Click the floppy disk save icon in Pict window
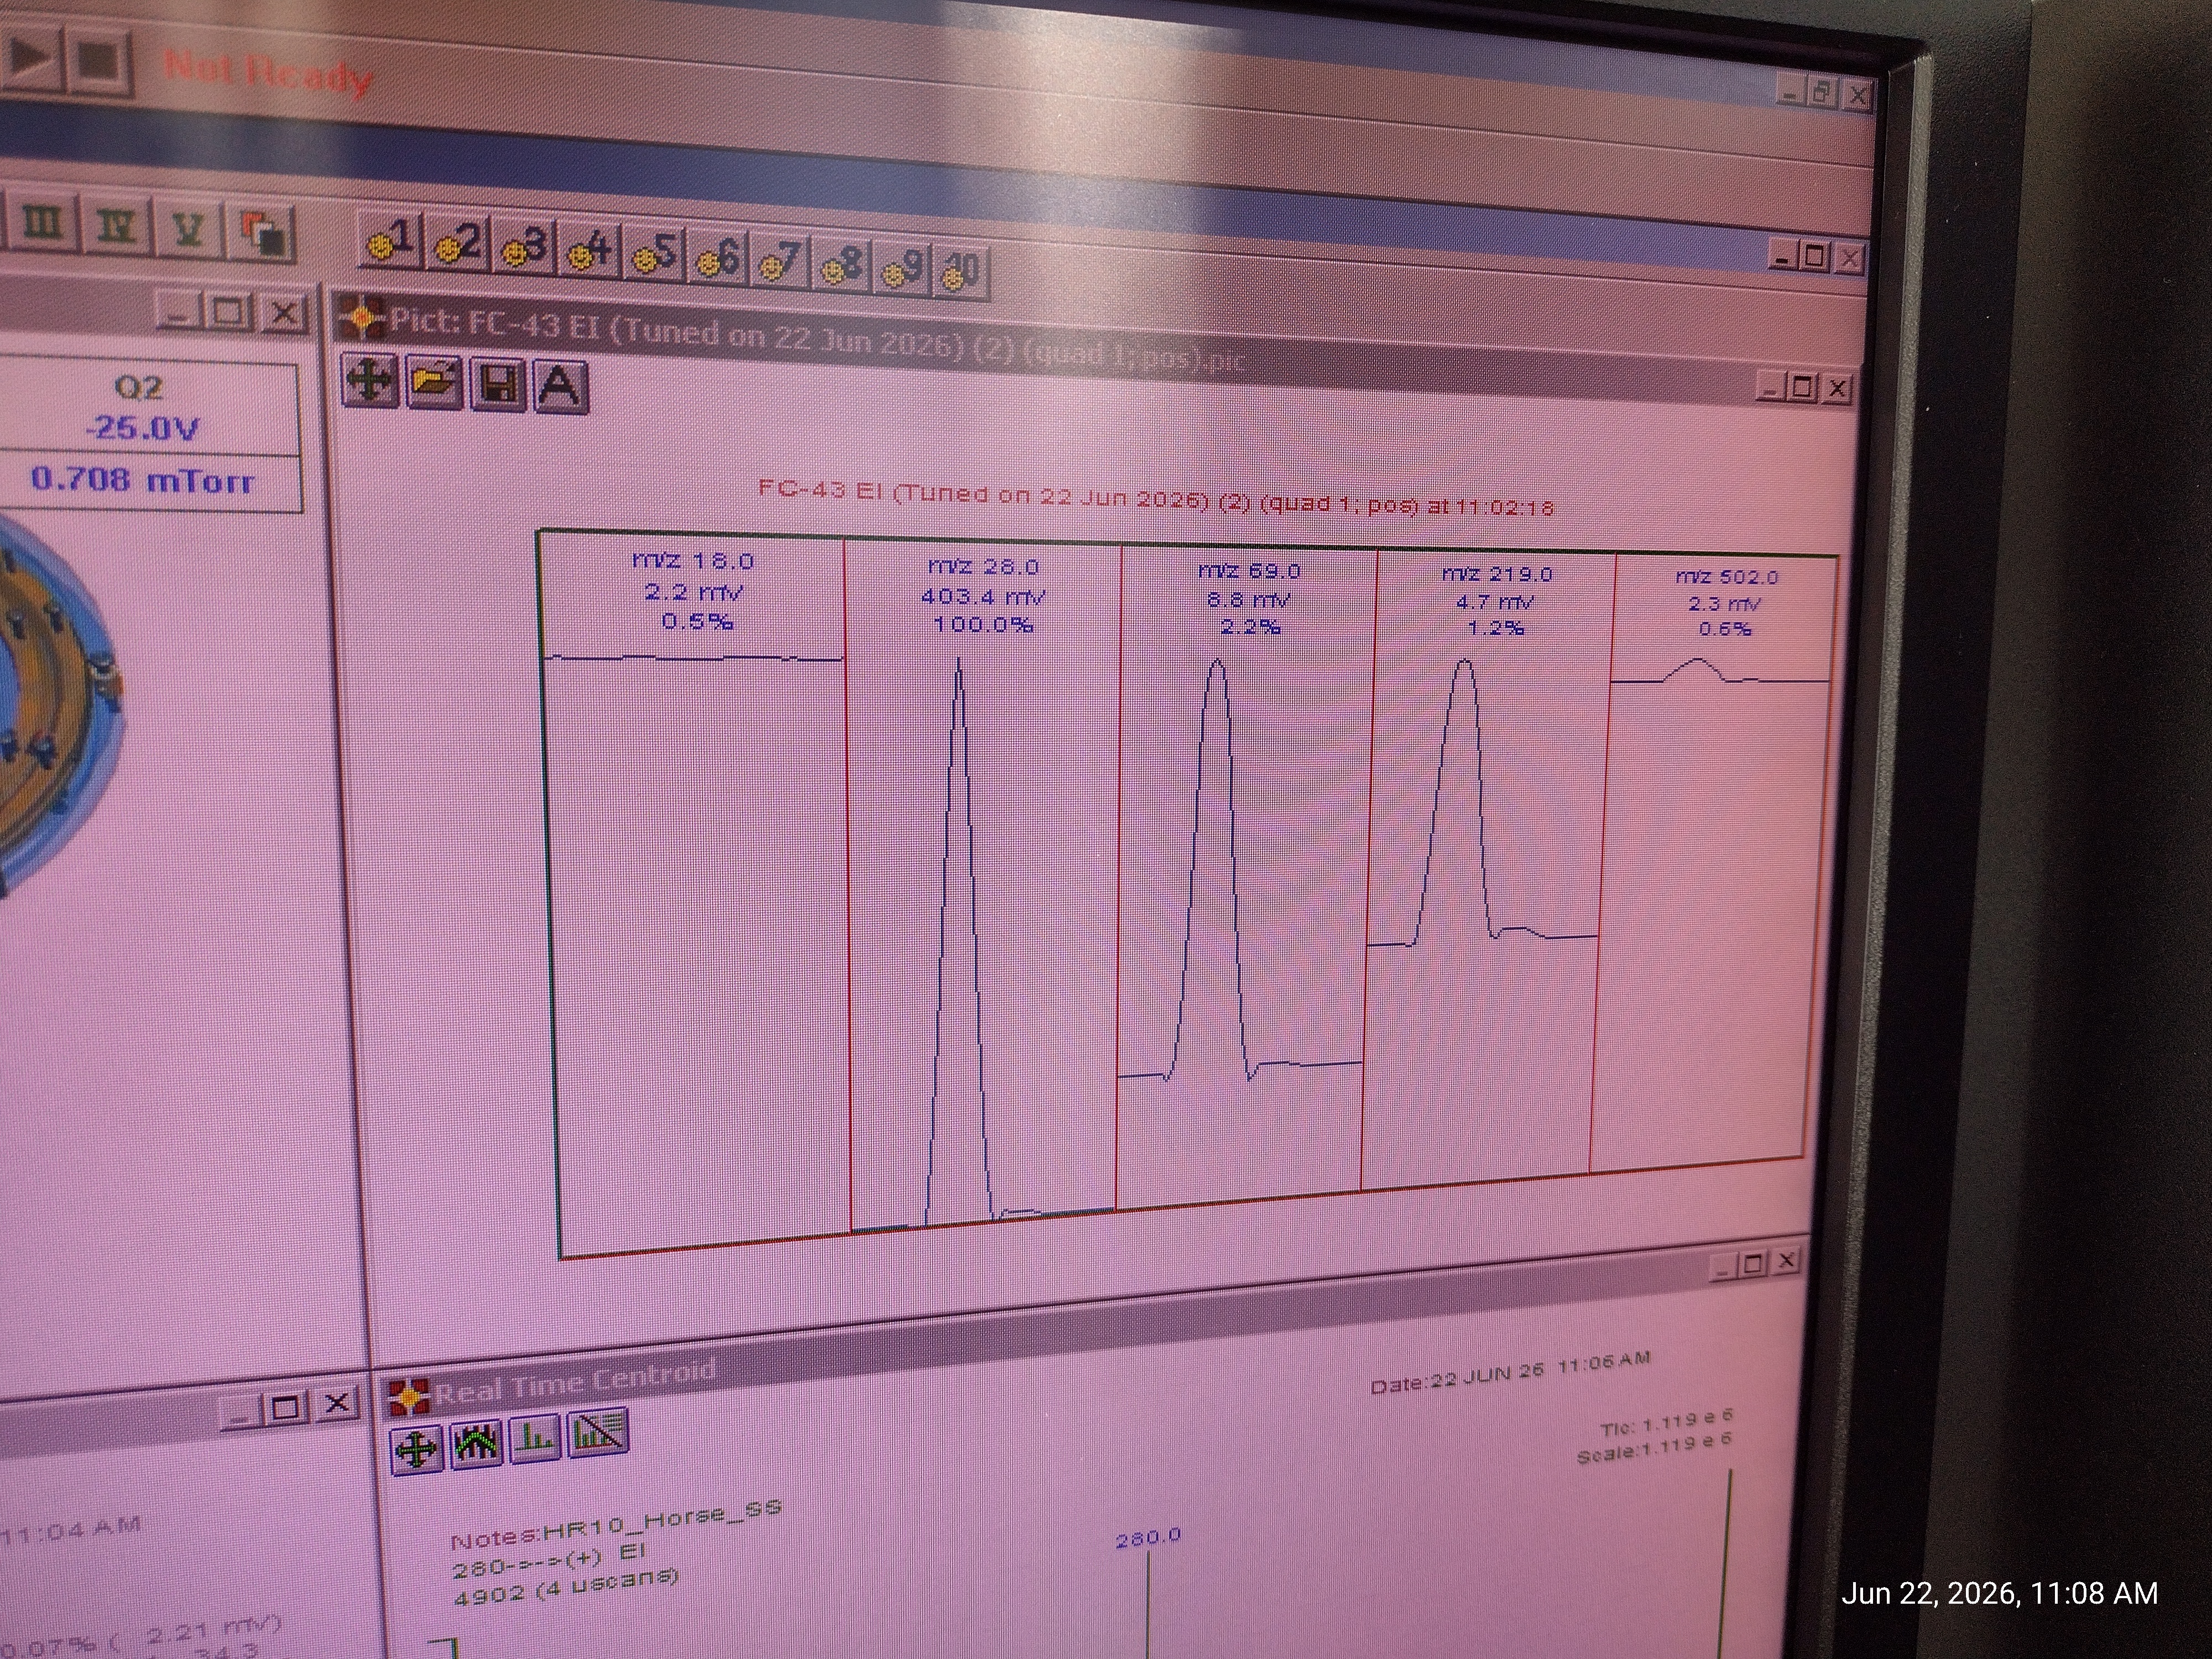The image size is (2212, 1659). click(x=497, y=385)
